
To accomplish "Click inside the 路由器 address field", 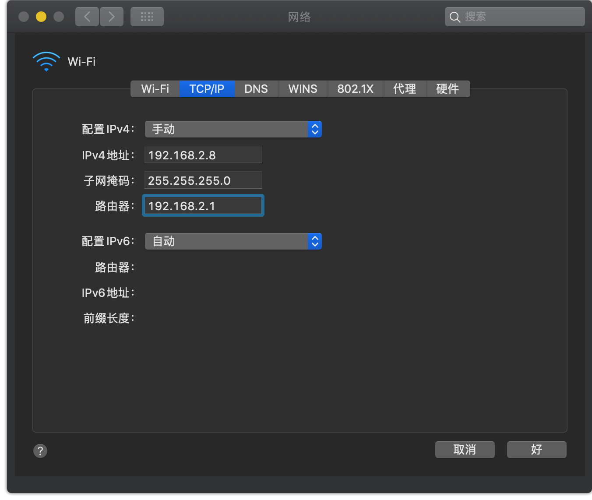I will click(x=203, y=205).
